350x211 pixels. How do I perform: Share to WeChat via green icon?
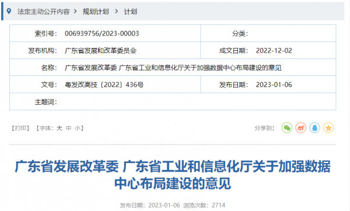(x=287, y=128)
